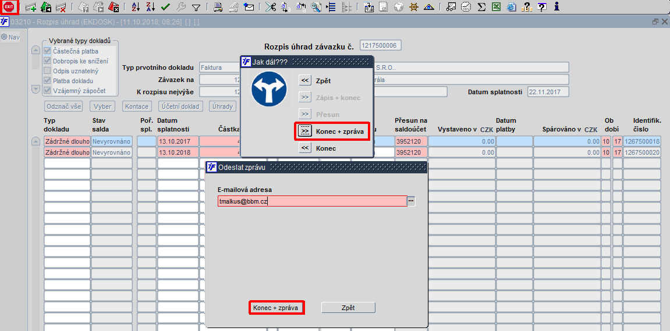Click the scissors cut icon
This screenshot has width=670, height=331.
coord(270,7)
